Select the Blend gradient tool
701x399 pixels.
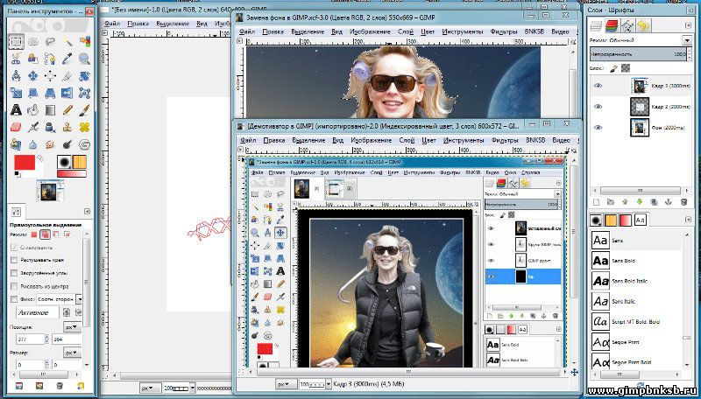pyautogui.click(x=50, y=109)
